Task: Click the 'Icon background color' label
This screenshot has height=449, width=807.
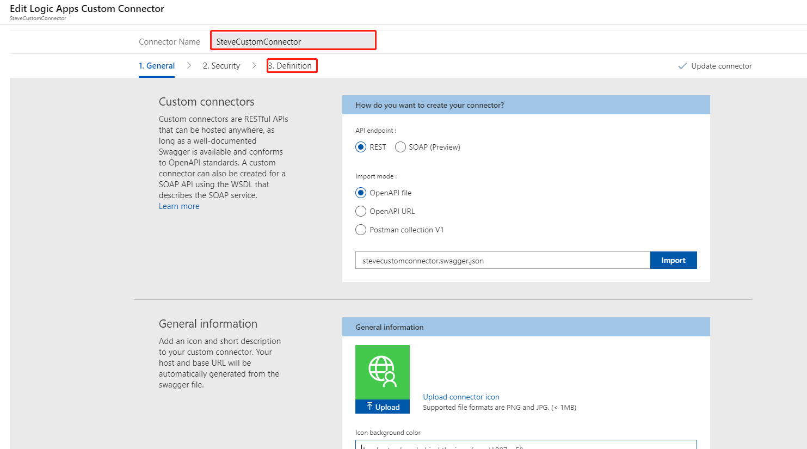Action: pyautogui.click(x=388, y=433)
